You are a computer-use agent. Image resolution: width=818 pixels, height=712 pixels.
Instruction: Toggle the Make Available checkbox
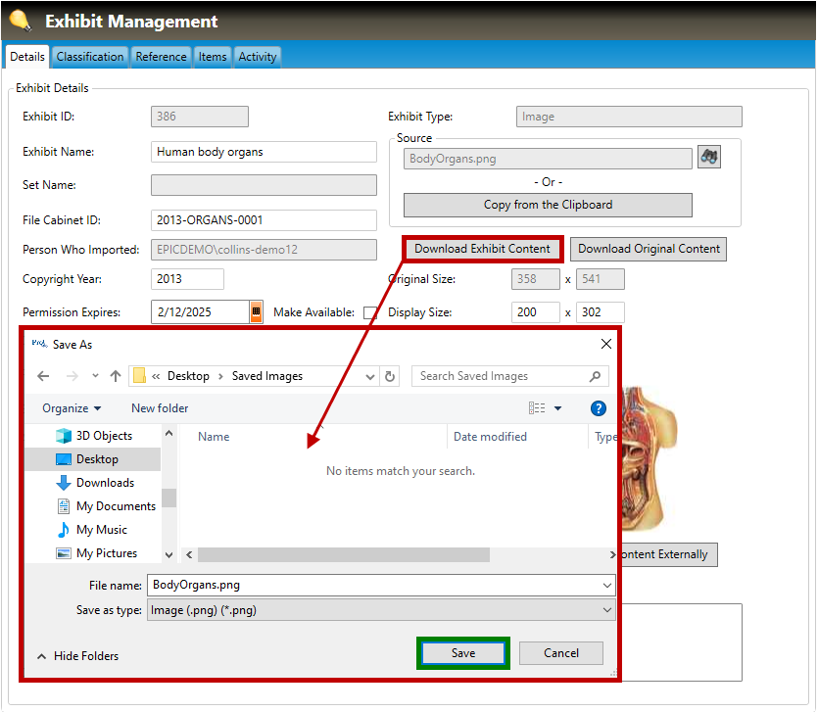coord(369,313)
